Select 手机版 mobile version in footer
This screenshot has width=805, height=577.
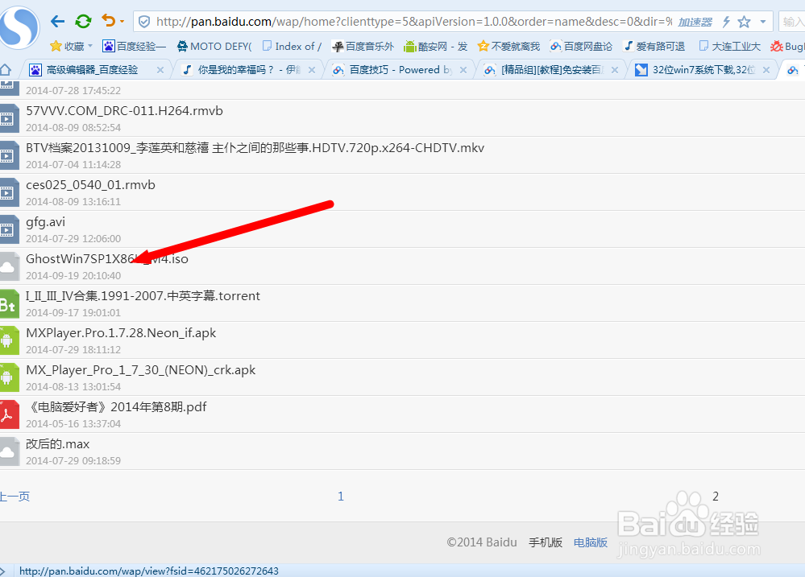pos(546,542)
